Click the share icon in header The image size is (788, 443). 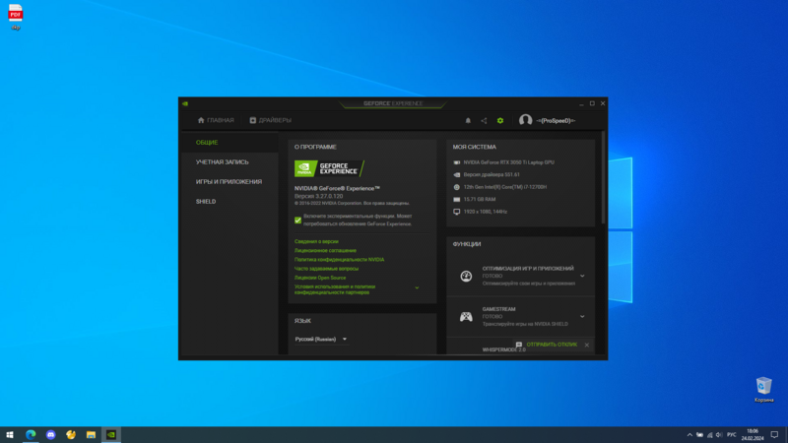[484, 120]
